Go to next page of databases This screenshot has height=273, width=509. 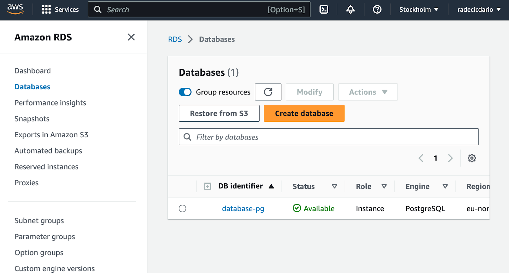click(450, 158)
